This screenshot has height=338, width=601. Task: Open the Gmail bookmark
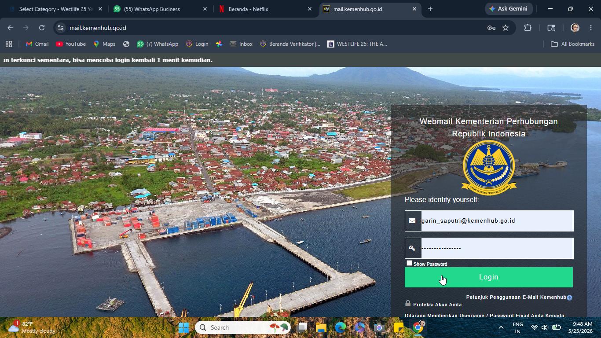pos(37,44)
